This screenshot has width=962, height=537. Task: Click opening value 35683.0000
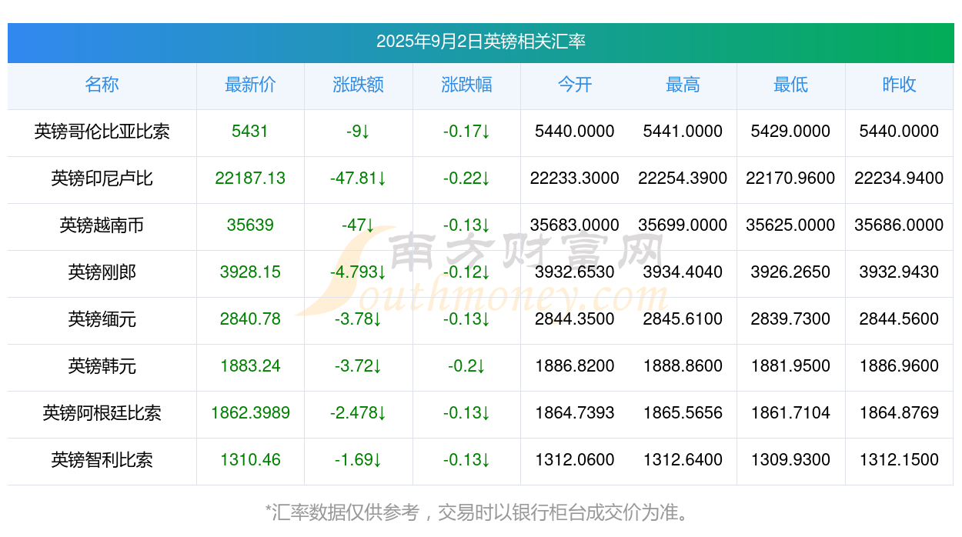tap(575, 225)
